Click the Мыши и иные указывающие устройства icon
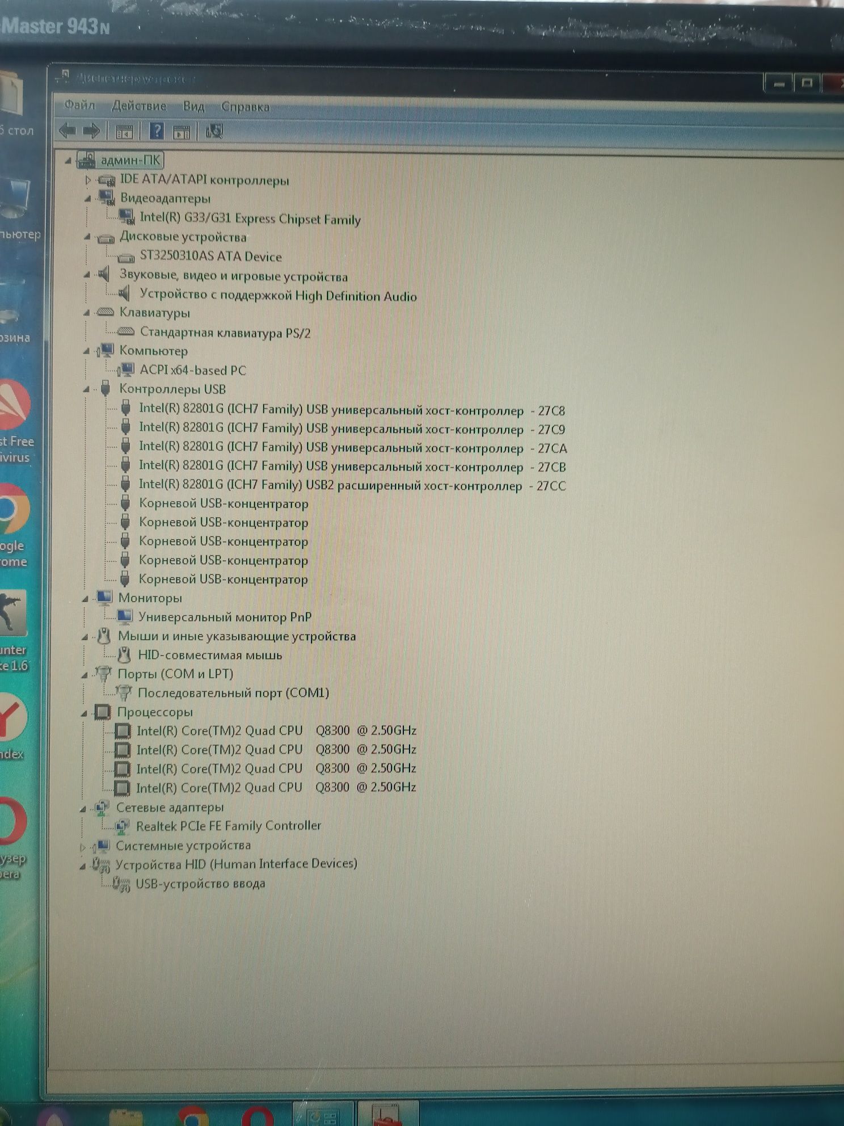The height and width of the screenshot is (1126, 844). click(103, 636)
